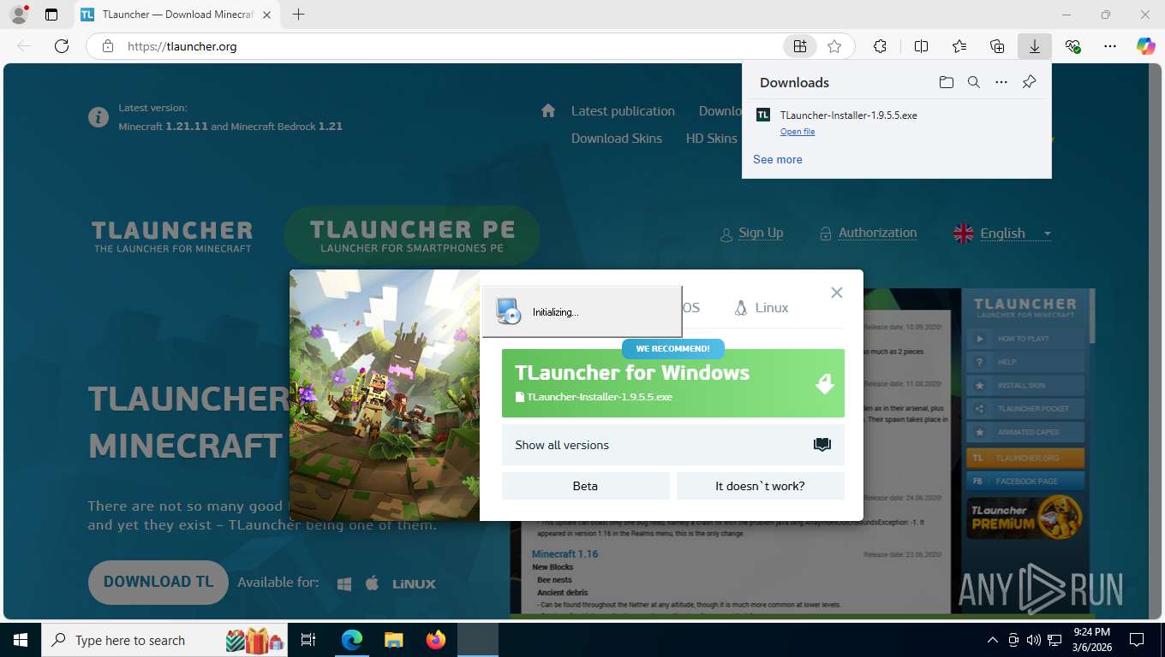Viewport: 1165px width, 657px height.
Task: Click the DOWNLOAD TL button
Action: pyautogui.click(x=158, y=583)
